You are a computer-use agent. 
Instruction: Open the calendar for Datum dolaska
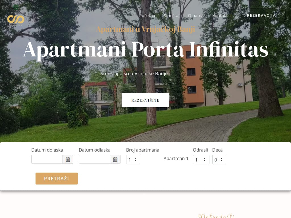(x=68, y=160)
